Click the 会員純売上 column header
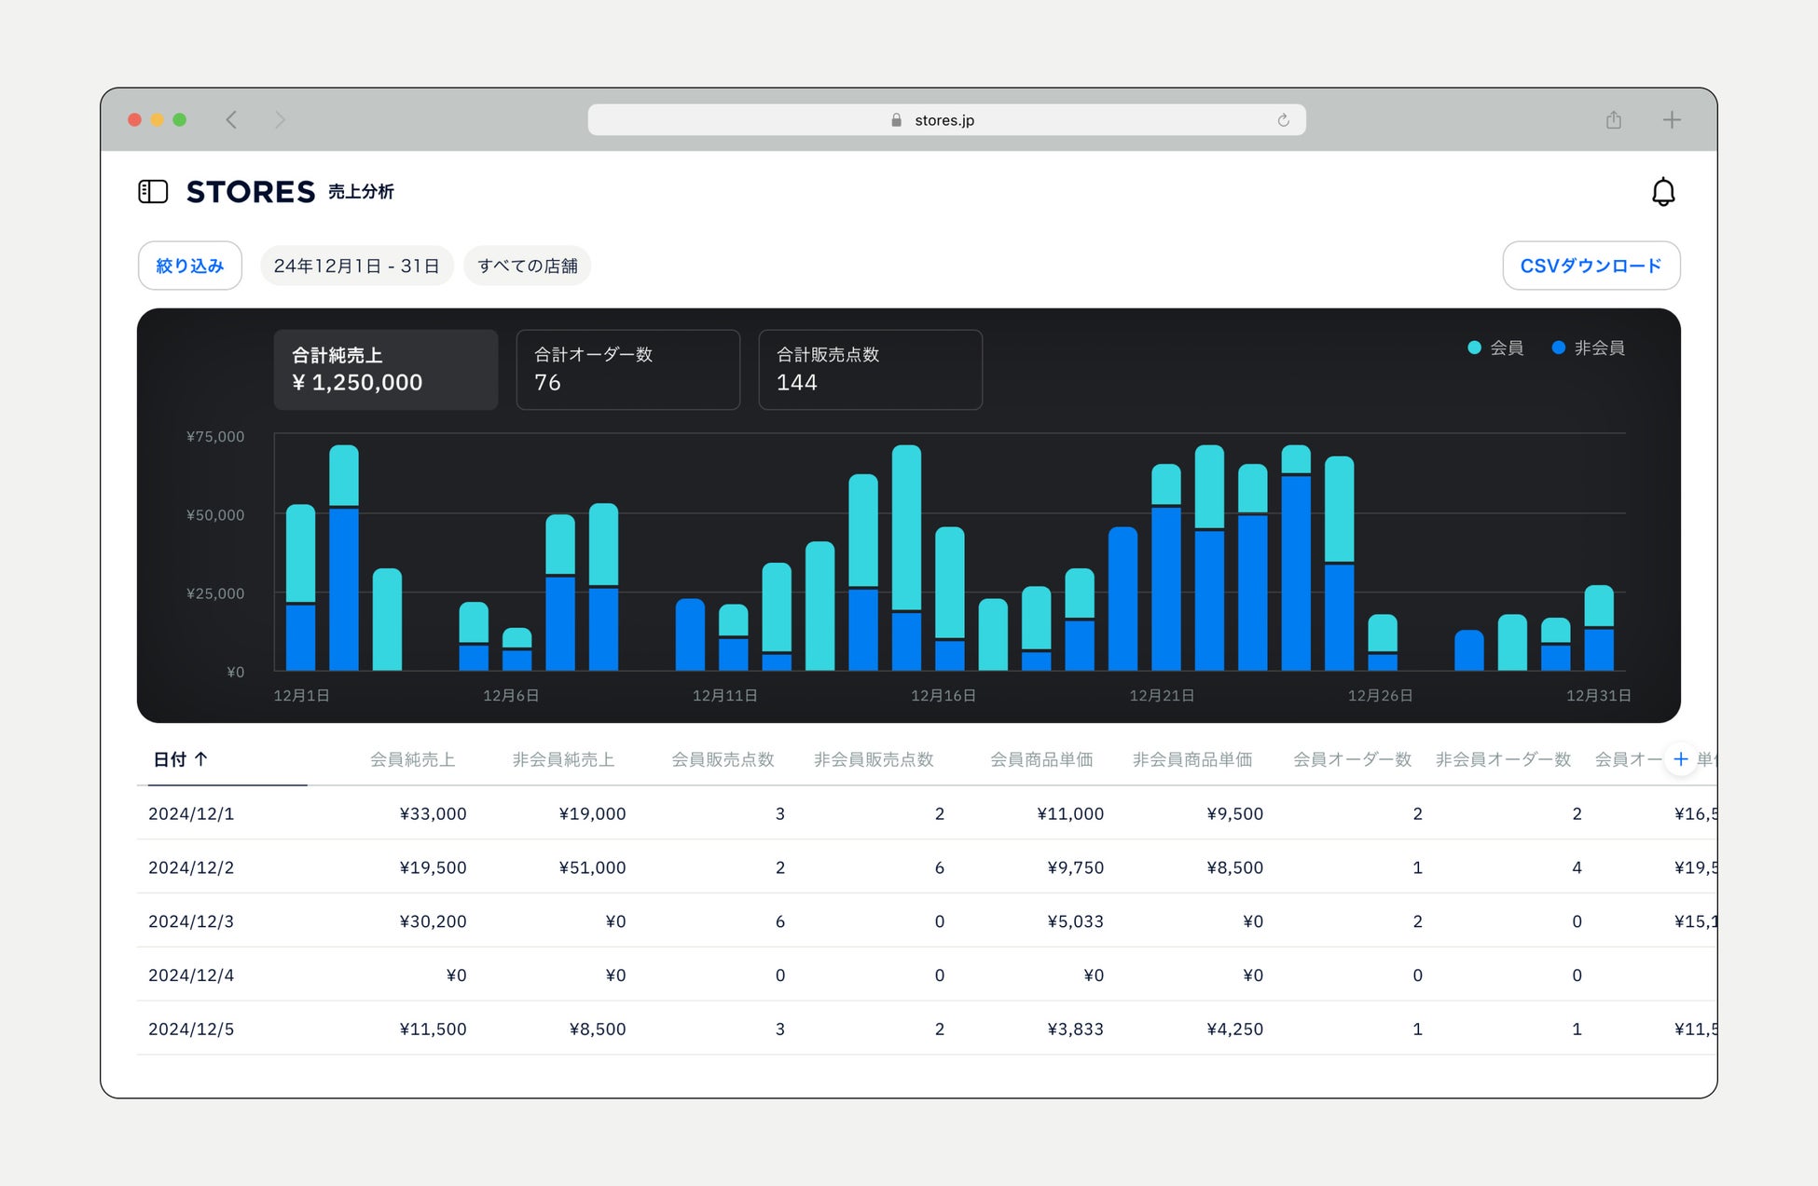 click(x=412, y=759)
